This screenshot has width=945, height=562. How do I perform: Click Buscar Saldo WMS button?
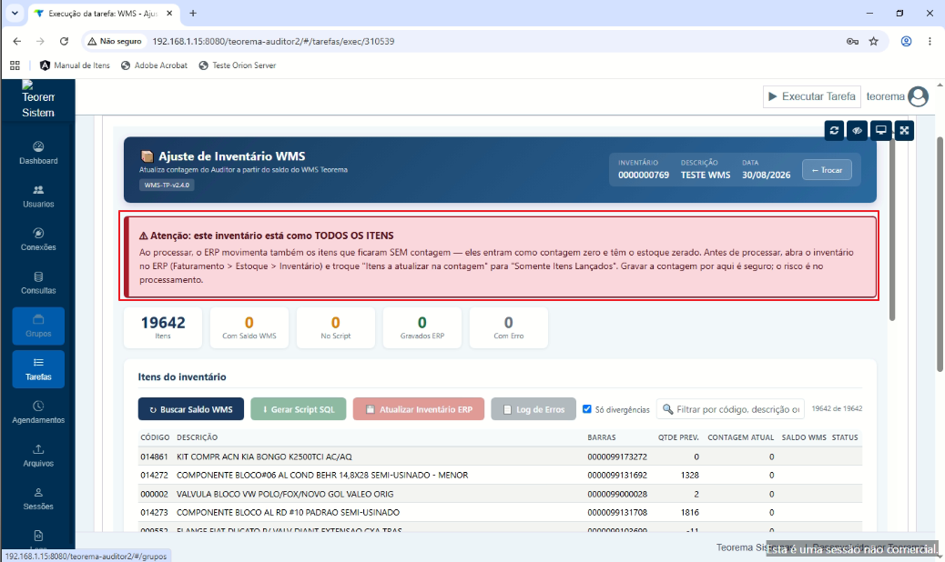click(x=191, y=409)
